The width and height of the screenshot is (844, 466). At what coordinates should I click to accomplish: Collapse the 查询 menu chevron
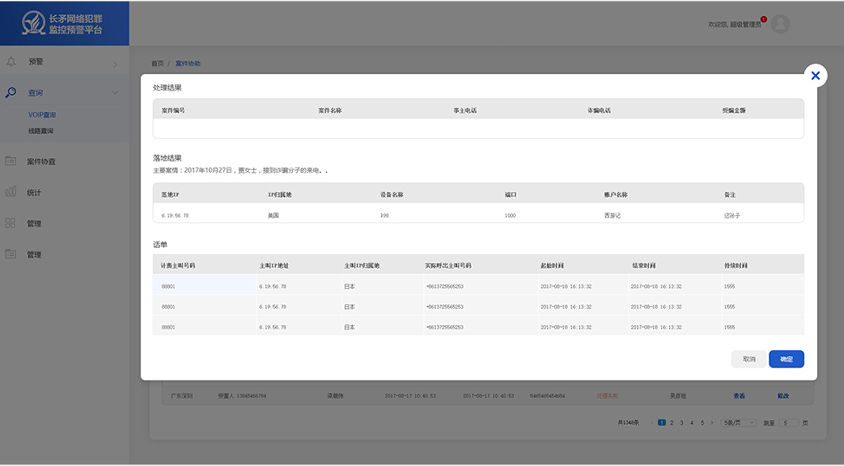[115, 93]
